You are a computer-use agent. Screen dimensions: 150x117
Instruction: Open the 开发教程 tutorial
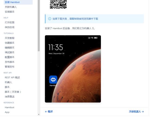[9, 38]
